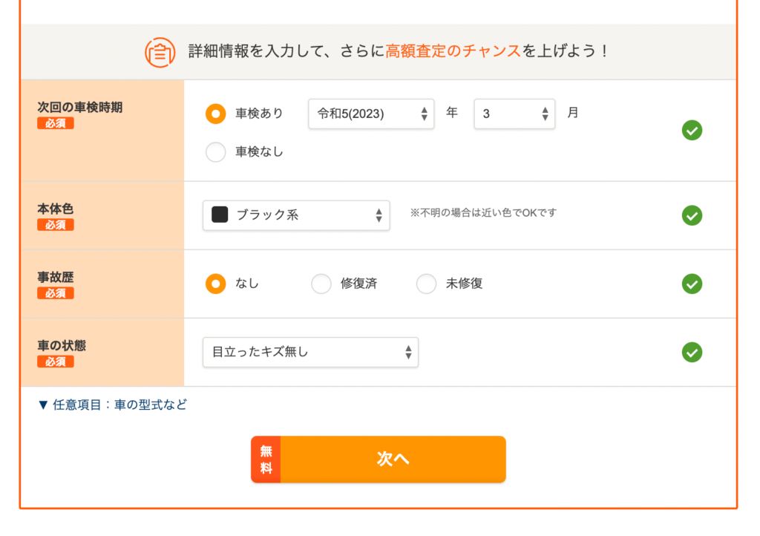The image size is (760, 536).
Task: Click the 必須 badge under 車の状態
Action: [x=55, y=362]
